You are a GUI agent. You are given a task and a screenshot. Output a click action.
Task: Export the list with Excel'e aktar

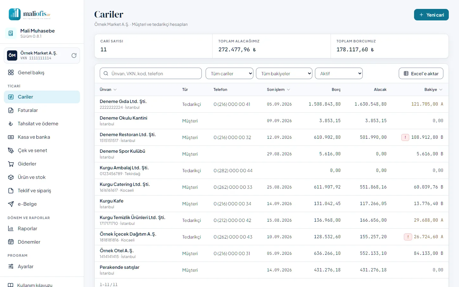pos(421,73)
